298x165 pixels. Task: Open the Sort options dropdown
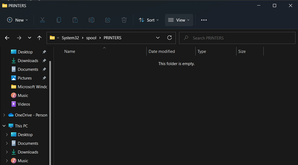click(149, 20)
